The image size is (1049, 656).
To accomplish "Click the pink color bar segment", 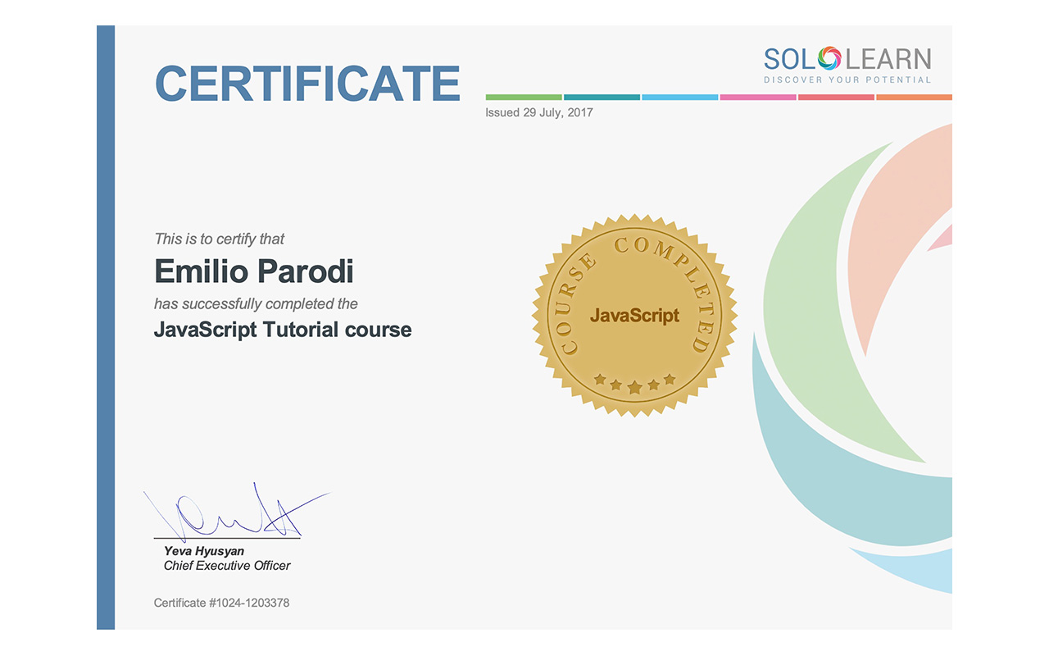I will coord(757,97).
